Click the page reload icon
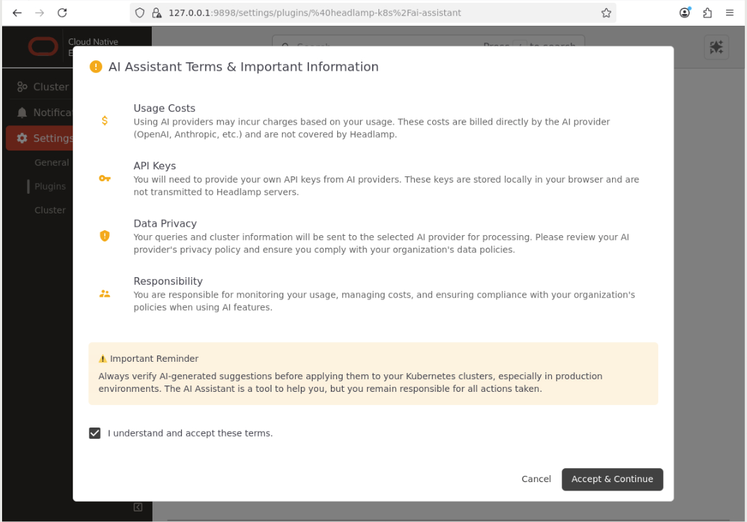The image size is (747, 522). (62, 12)
